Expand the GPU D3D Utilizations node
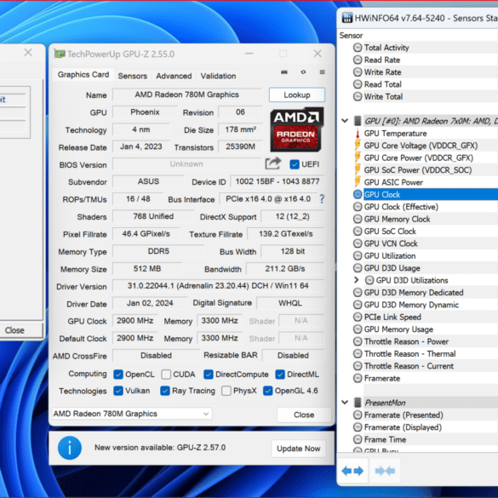 point(357,280)
